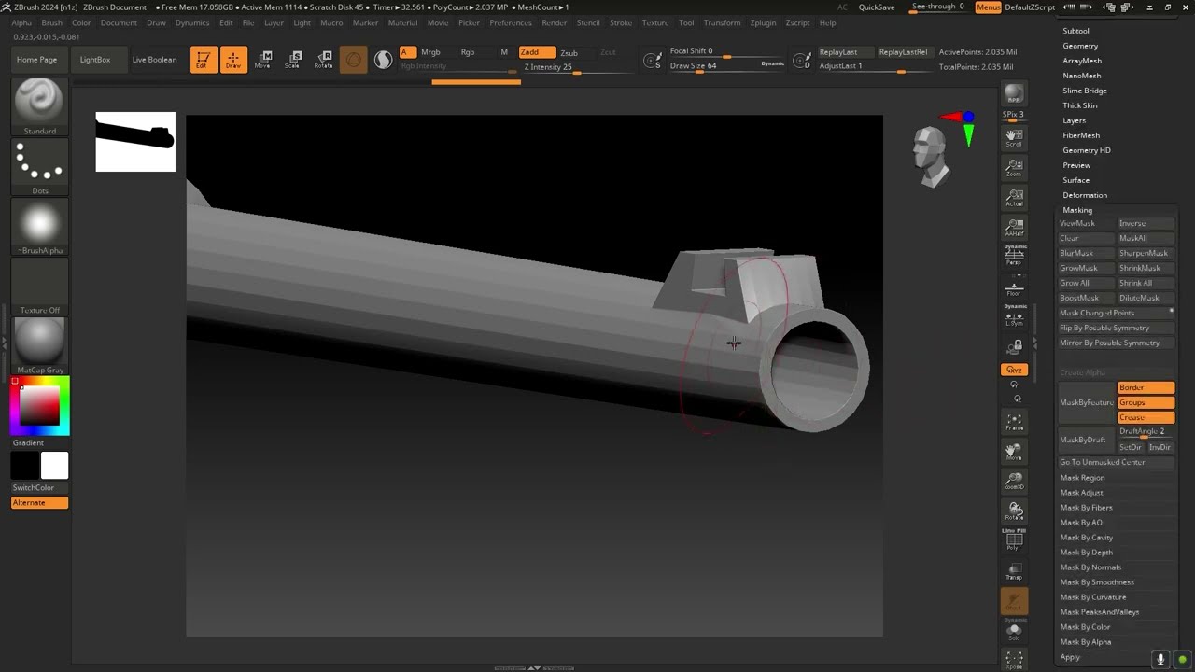Click the Home Page button
Screen dimensions: 1195x672
coord(37,60)
